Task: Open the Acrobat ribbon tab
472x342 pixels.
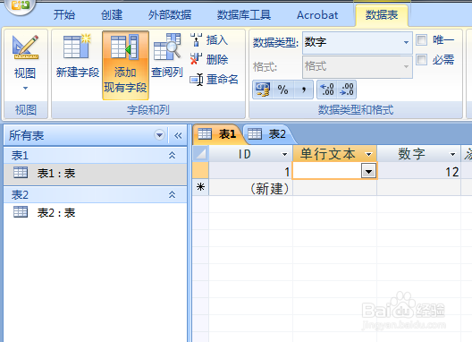Action: [317, 15]
